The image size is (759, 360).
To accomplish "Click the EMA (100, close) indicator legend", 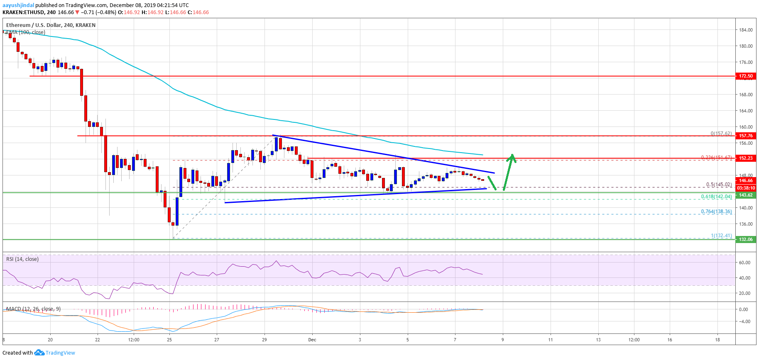I will tap(25, 32).
